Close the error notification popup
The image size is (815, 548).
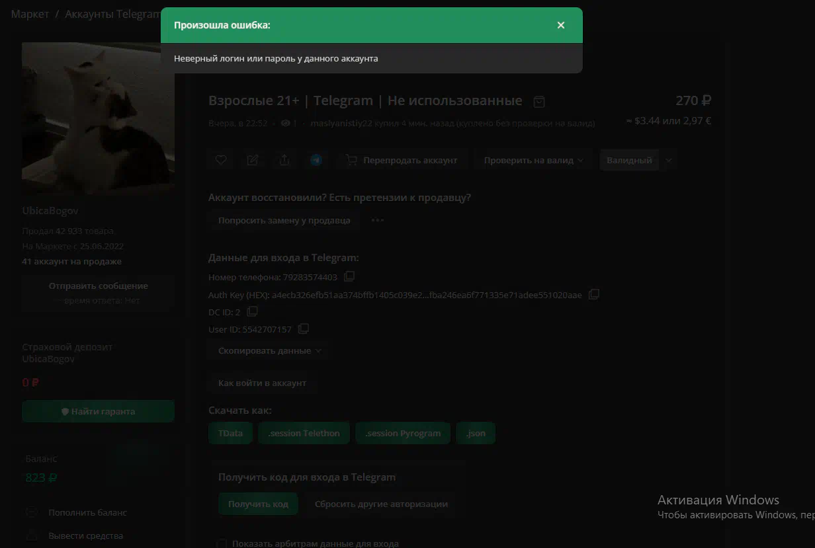561,25
